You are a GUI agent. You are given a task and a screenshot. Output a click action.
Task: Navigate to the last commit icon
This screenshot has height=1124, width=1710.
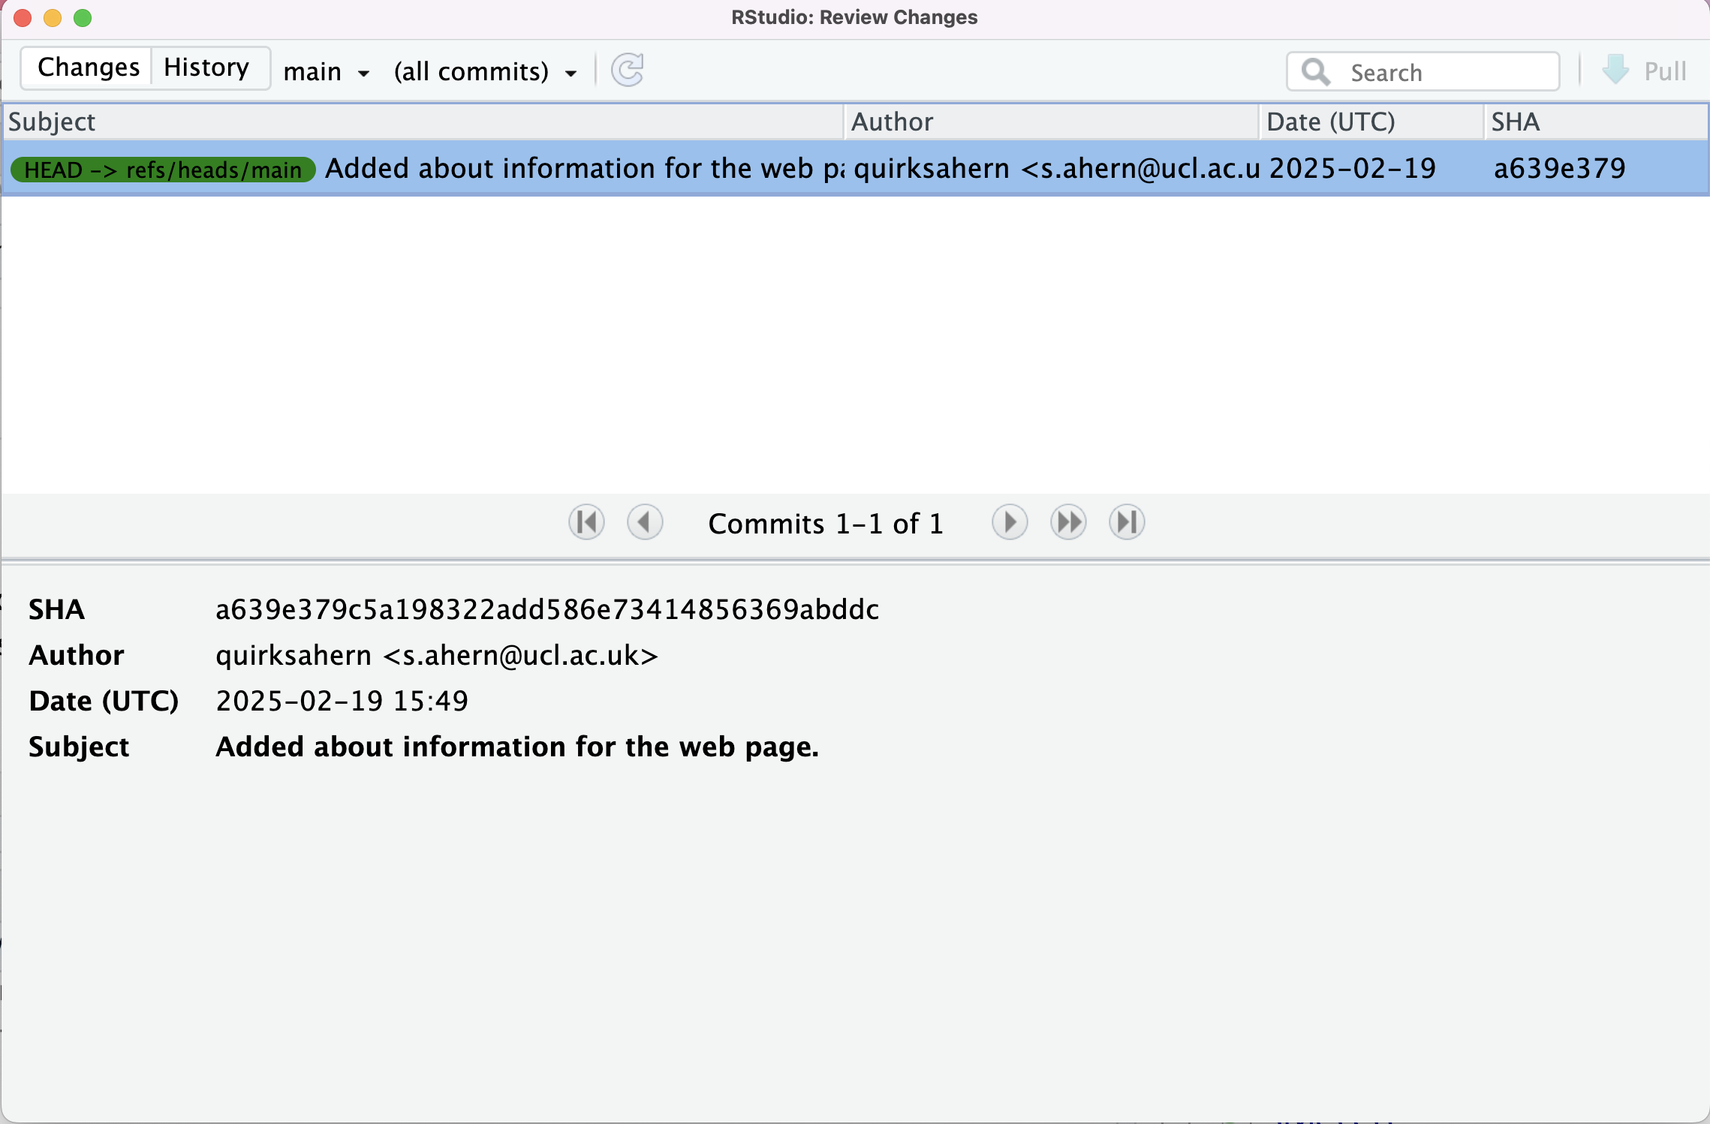point(1127,522)
